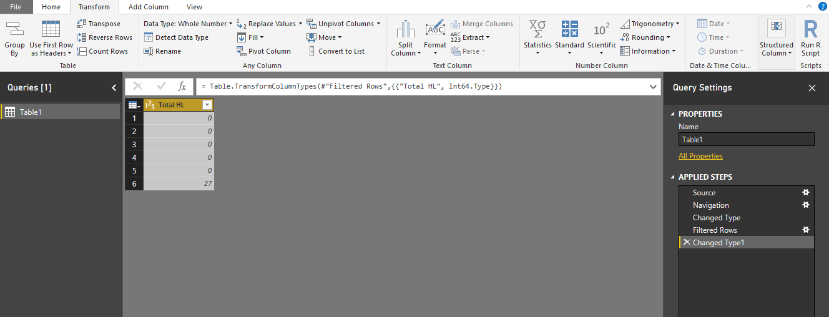Close the Query Settings pane
The width and height of the screenshot is (829, 317).
[x=812, y=88]
